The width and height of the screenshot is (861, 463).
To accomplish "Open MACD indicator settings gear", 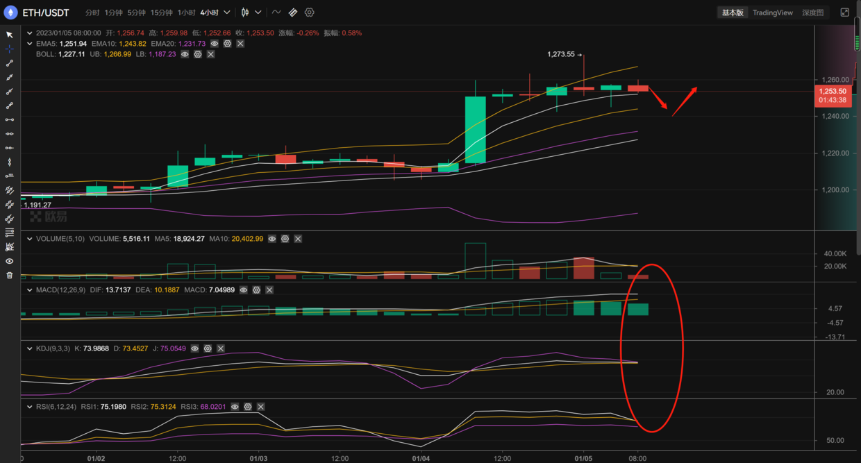I will click(x=256, y=290).
